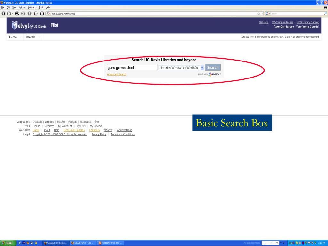
Task: Click the magnifier in the Google search bar
Action: point(325,13)
